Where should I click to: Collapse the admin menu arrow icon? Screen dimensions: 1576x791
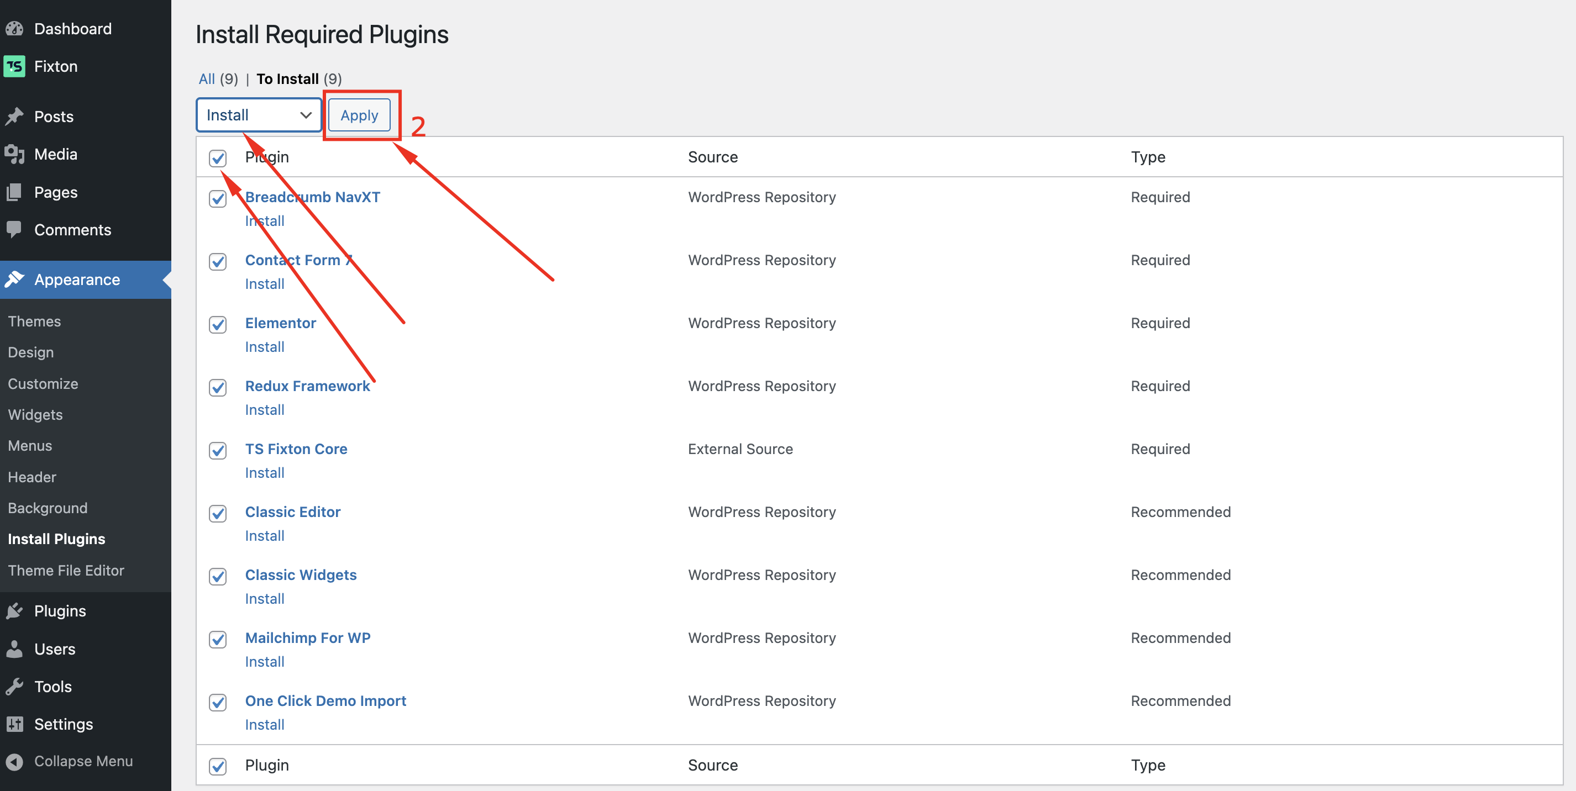15,761
